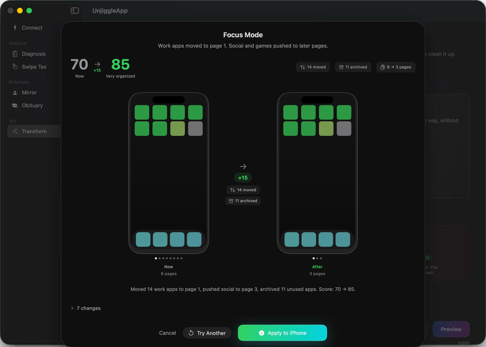Click last teal dock icon in After phone
486x347 pixels.
tap(343, 240)
